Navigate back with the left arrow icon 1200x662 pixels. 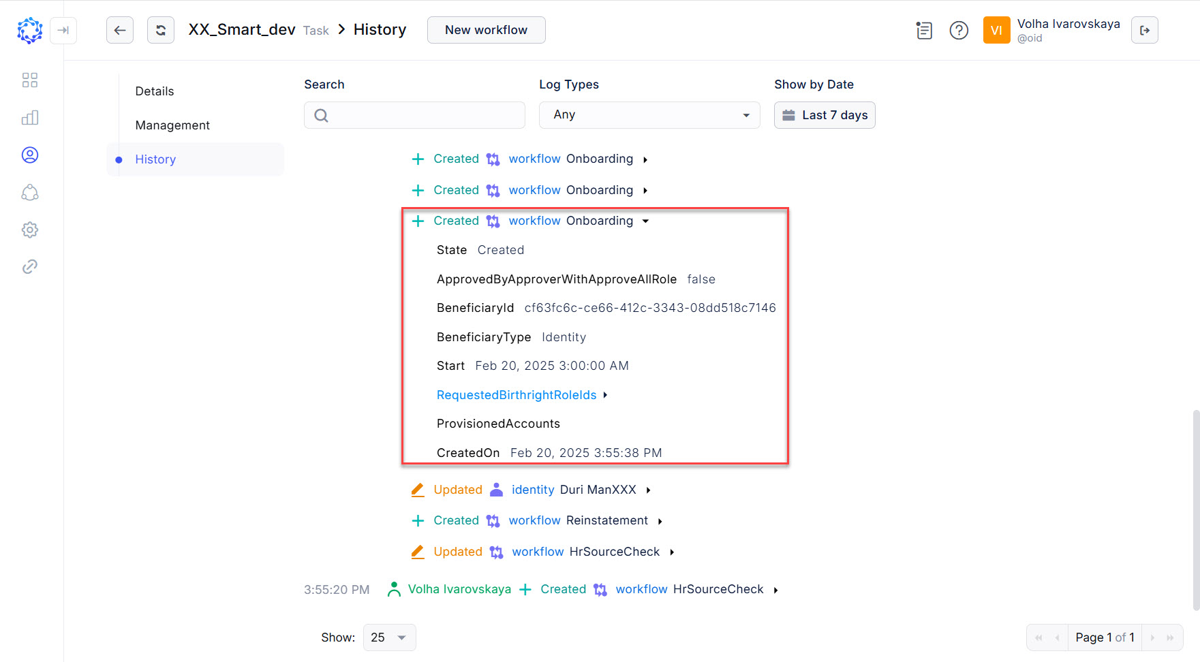pos(120,30)
